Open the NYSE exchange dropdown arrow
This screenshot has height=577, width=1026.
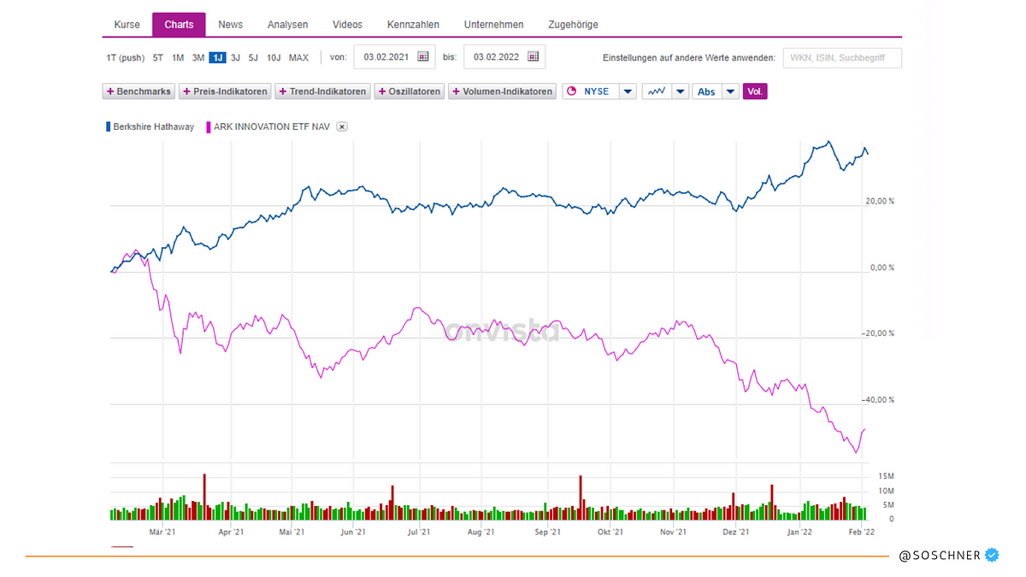coord(628,91)
